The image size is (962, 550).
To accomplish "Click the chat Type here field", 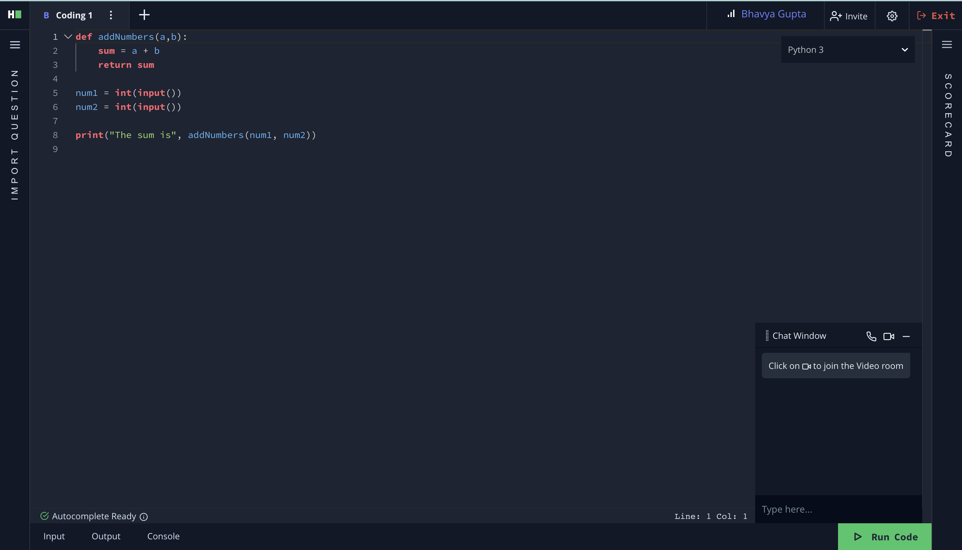I will coord(838,509).
